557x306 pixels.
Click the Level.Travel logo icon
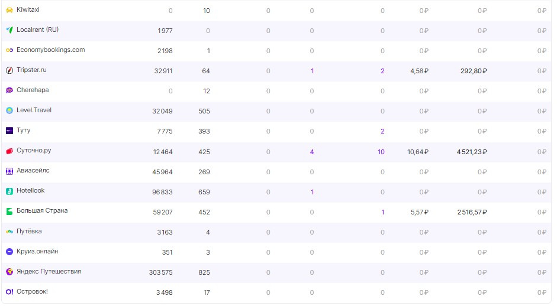coord(9,110)
